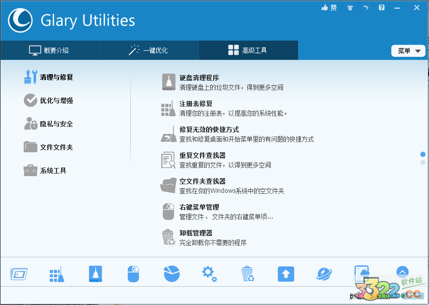Image resolution: width=429 pixels, height=305 pixels.
Task: Close the Glary Utilities window
Action: (416, 8)
